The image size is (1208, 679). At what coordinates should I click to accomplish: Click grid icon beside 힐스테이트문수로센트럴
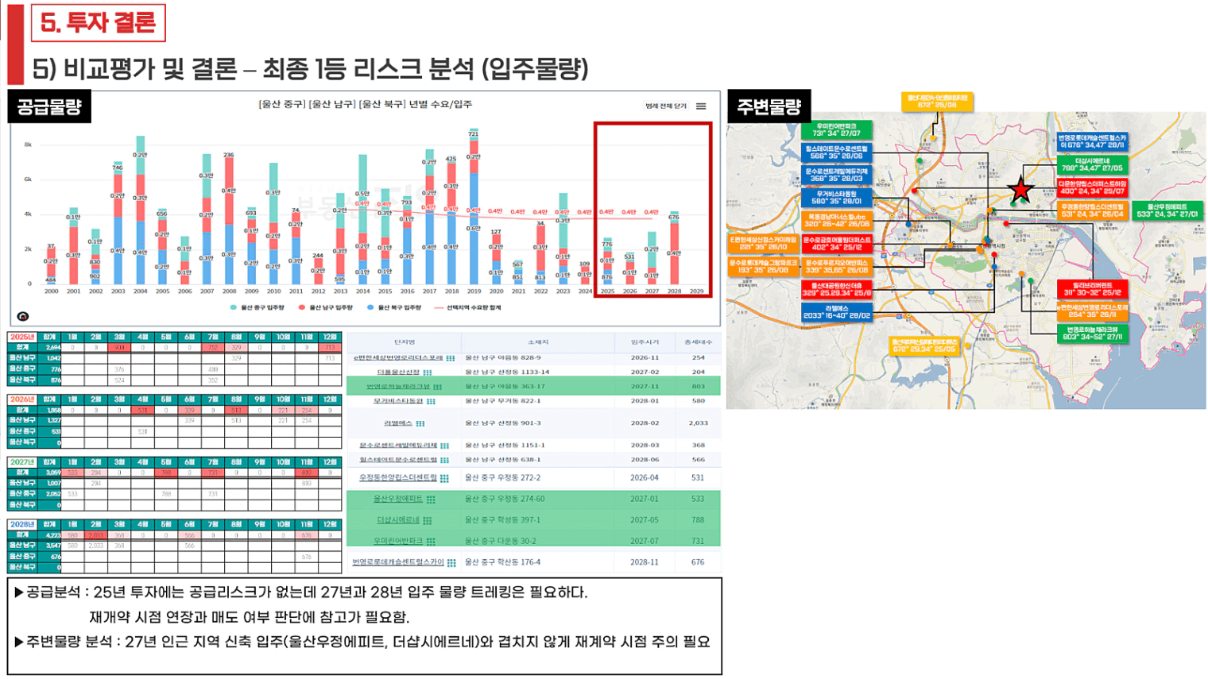tap(444, 460)
